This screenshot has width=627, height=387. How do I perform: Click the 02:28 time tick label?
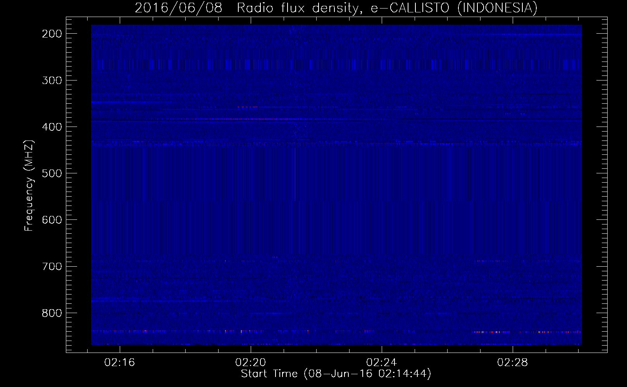pyautogui.click(x=513, y=363)
